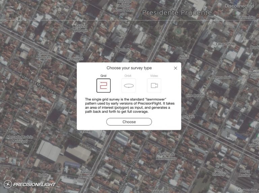Click the Banca Reviver map label
Image resolution: width=259 pixels, height=193 pixels.
(245, 173)
